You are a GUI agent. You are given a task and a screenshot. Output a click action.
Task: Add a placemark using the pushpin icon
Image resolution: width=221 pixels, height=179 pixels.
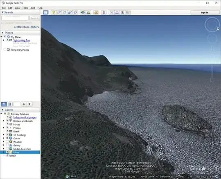pyautogui.click(x=54, y=12)
